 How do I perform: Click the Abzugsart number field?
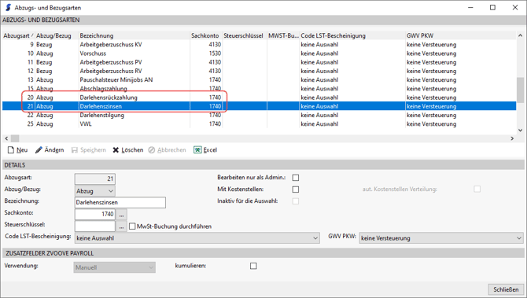[94, 178]
